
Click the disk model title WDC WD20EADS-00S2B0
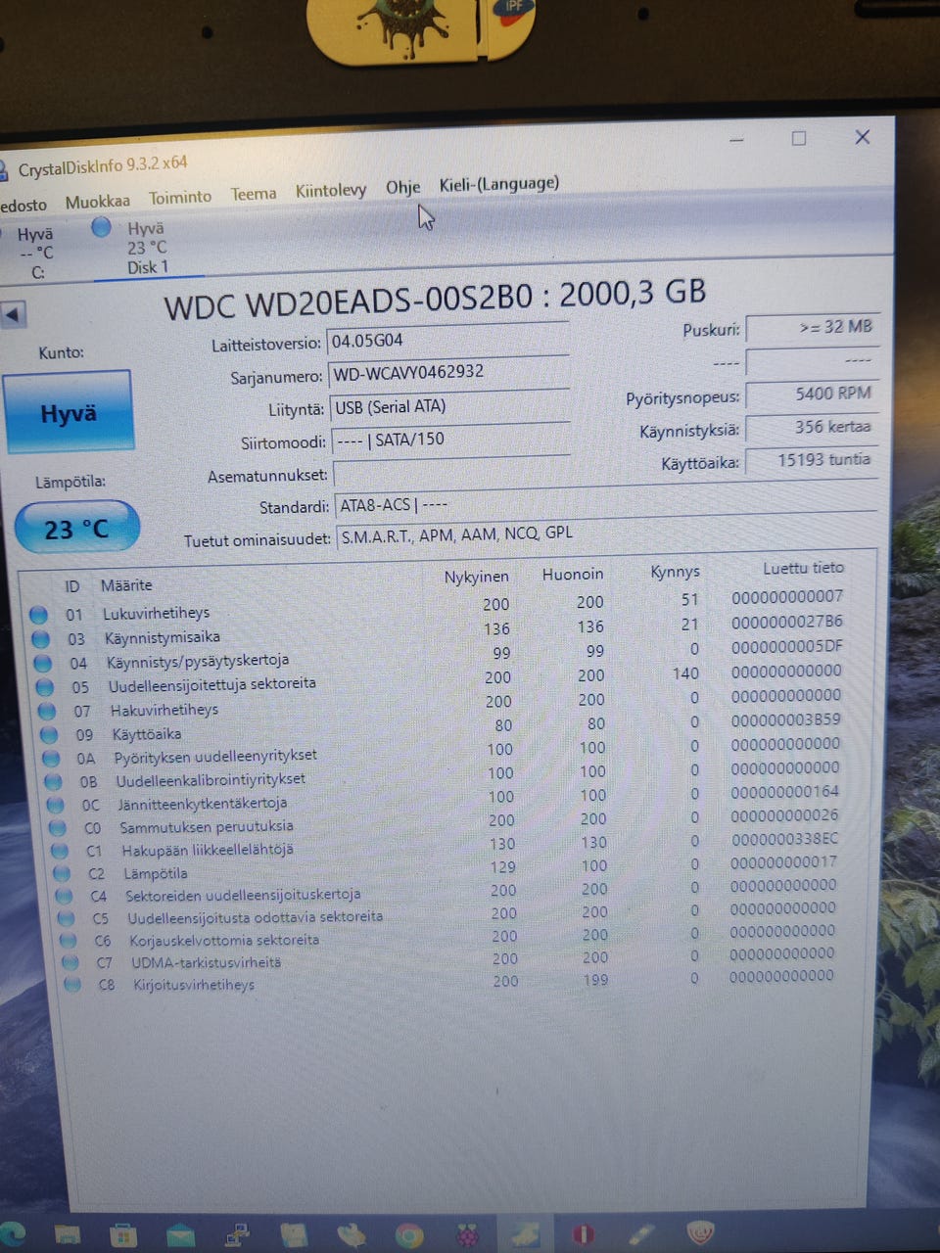[348, 302]
